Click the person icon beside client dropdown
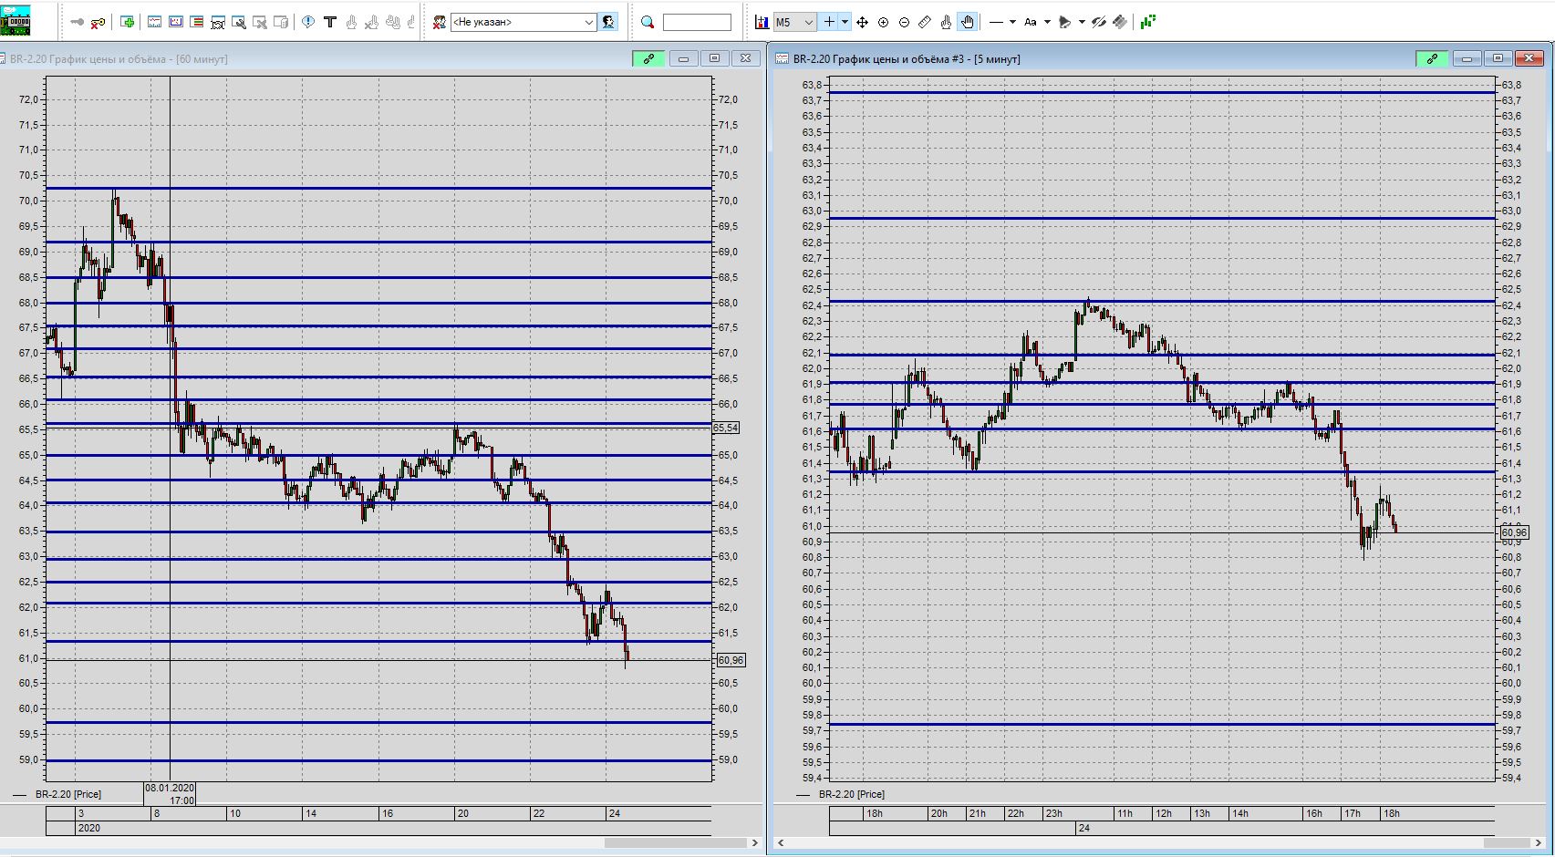This screenshot has height=857, width=1555. pyautogui.click(x=608, y=22)
